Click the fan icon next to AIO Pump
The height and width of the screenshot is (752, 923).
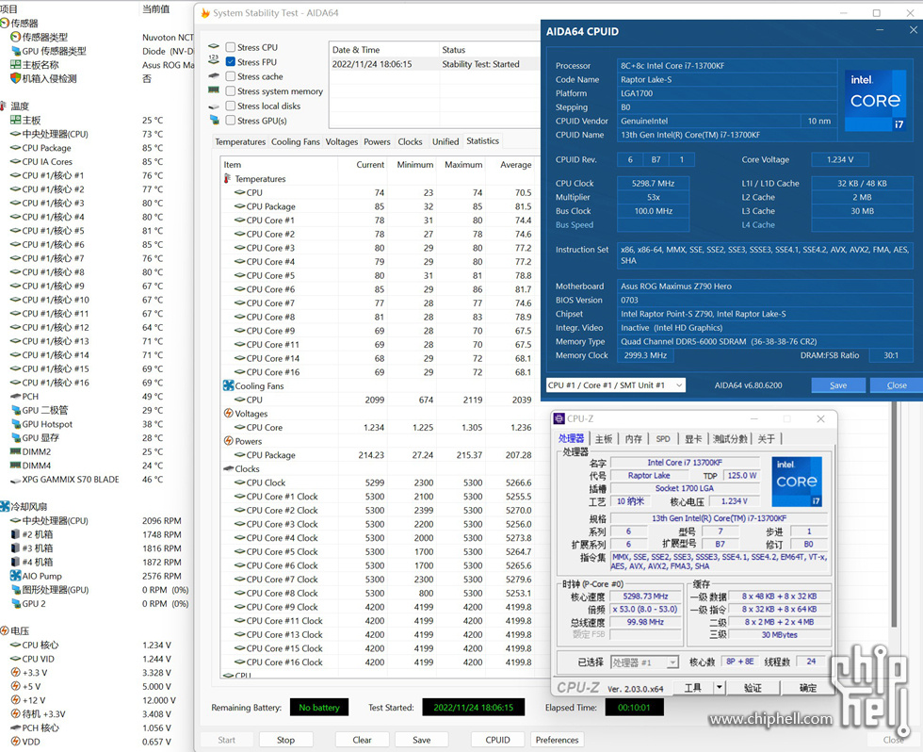point(15,576)
